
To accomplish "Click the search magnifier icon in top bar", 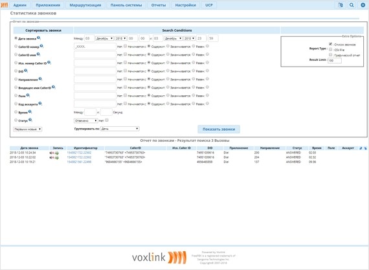I will point(352,5).
